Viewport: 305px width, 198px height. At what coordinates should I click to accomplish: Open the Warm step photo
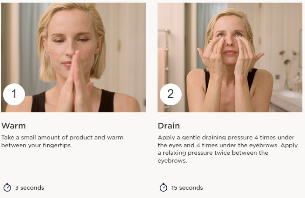tap(74, 57)
